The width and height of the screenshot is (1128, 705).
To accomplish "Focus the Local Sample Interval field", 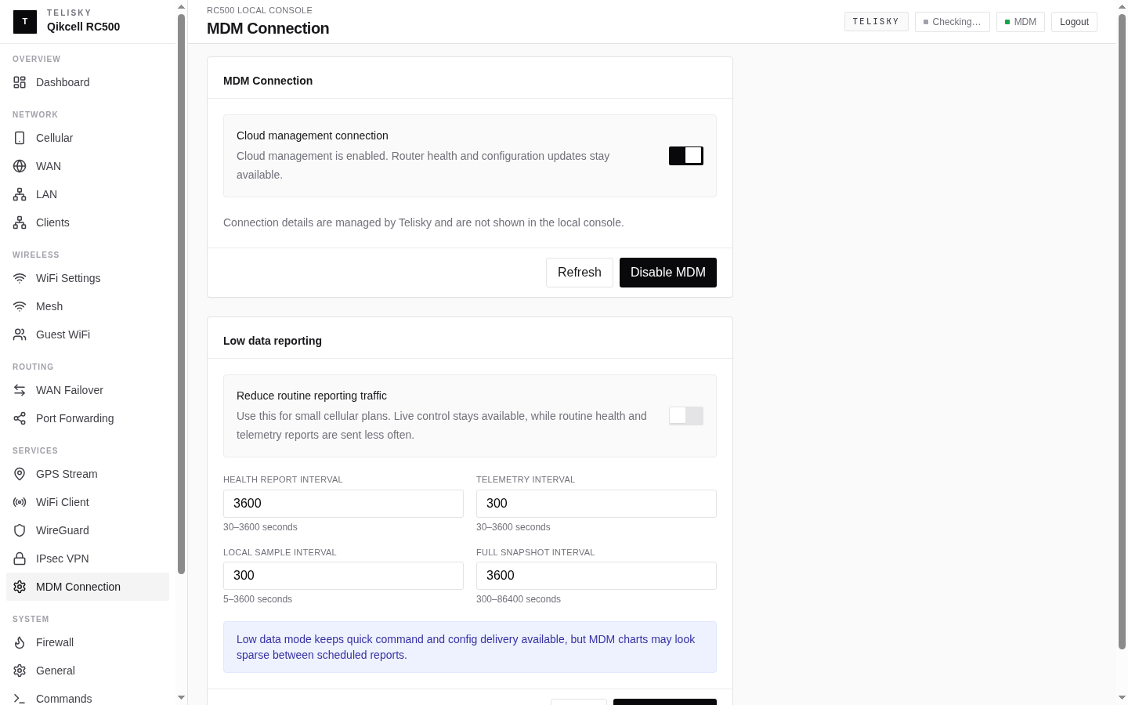I will (343, 576).
